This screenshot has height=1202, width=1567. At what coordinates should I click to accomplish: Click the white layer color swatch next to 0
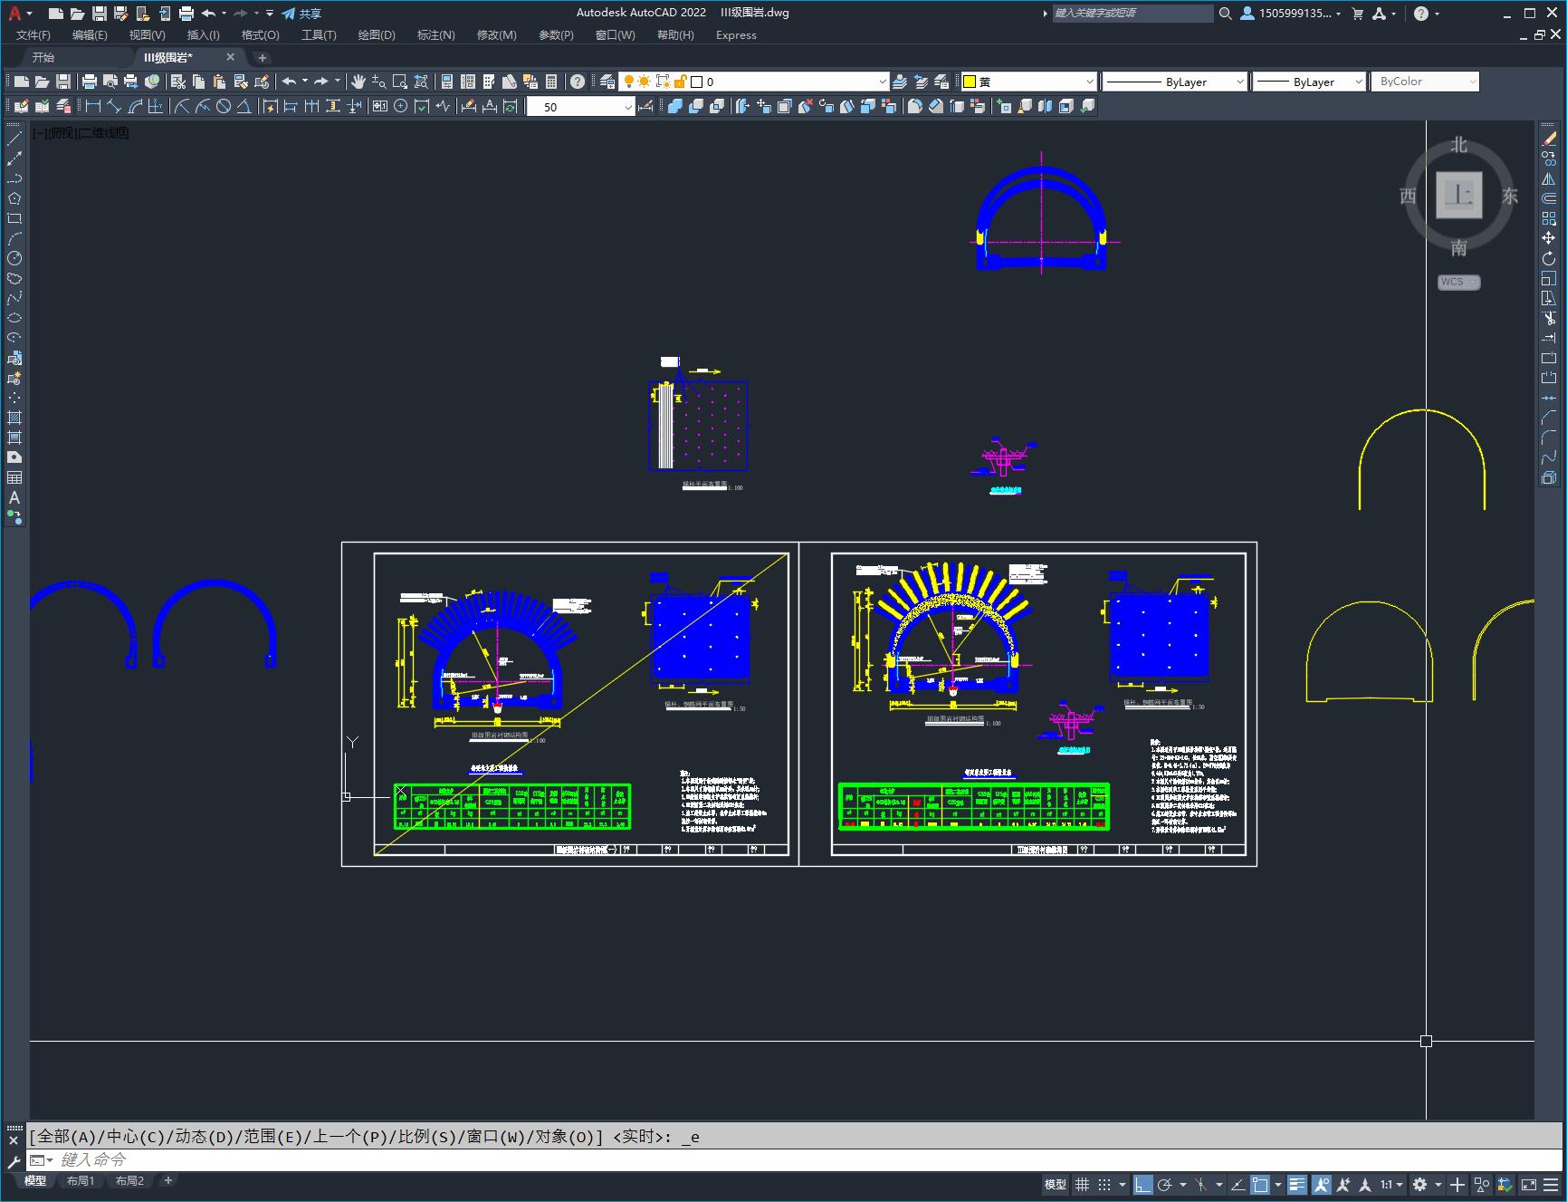pyautogui.click(x=697, y=82)
